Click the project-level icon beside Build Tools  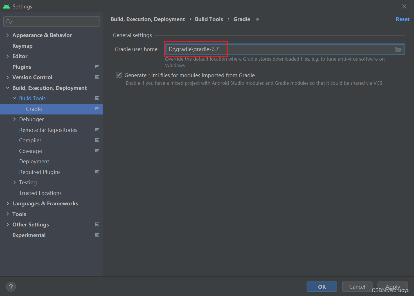(97, 98)
